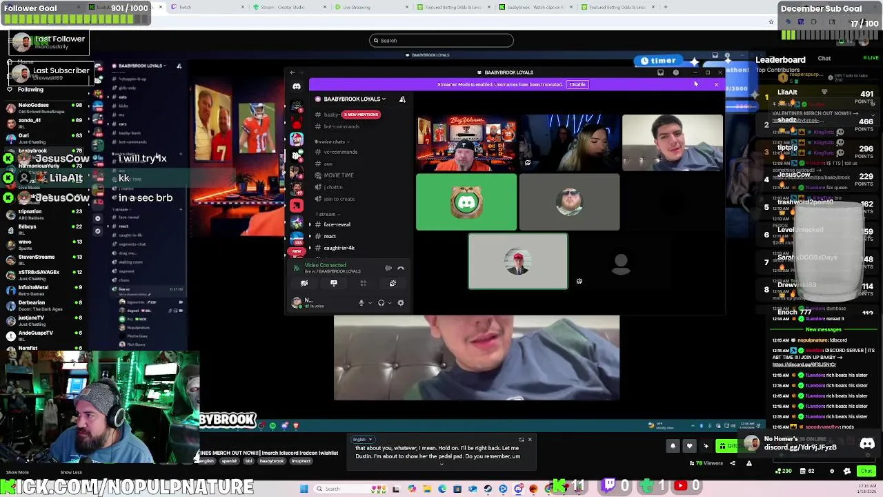Click inside the Kick search box
The image size is (883, 497).
click(x=441, y=41)
